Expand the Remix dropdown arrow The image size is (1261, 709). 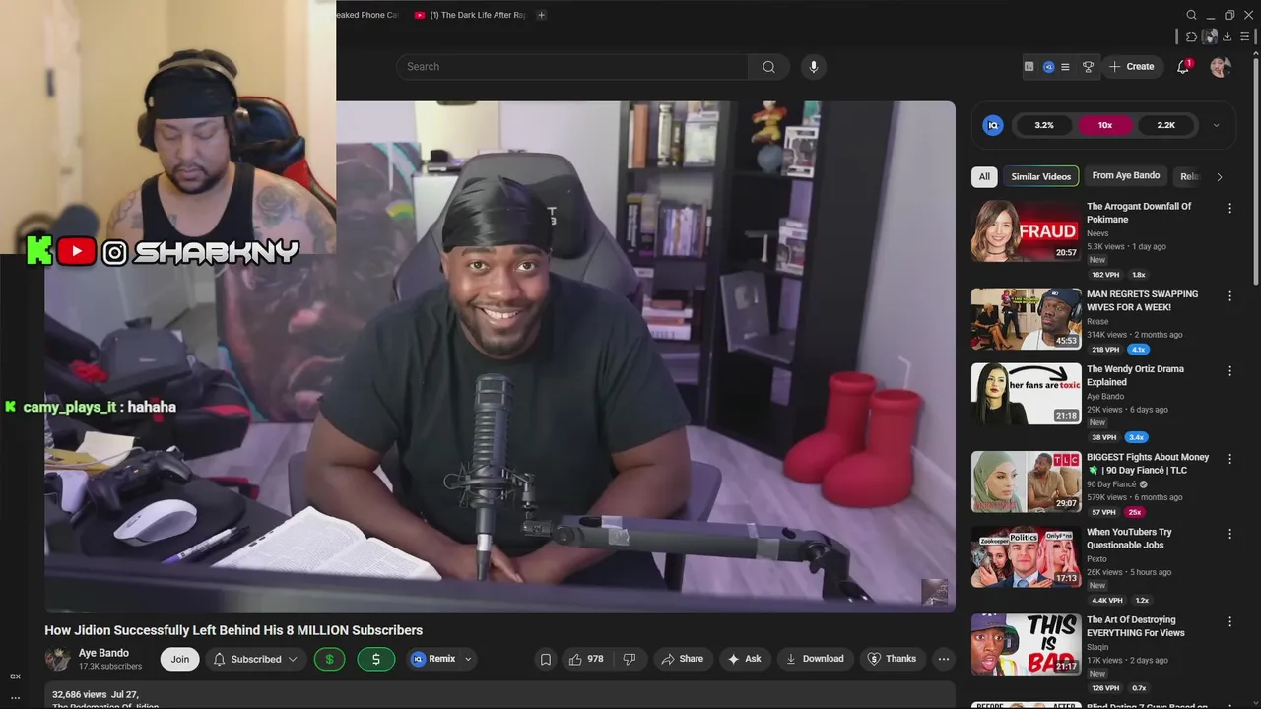point(468,659)
